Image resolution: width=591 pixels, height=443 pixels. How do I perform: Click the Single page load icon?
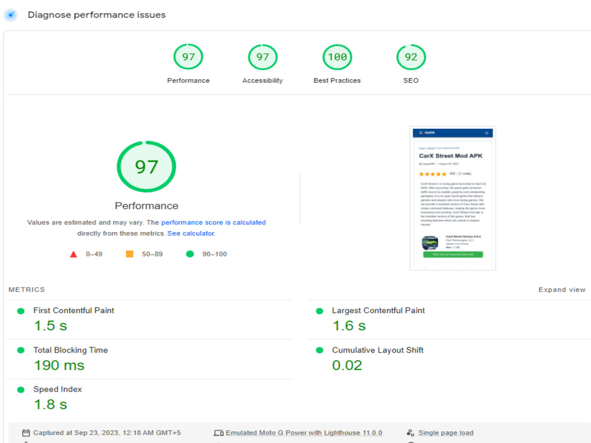pyautogui.click(x=410, y=433)
